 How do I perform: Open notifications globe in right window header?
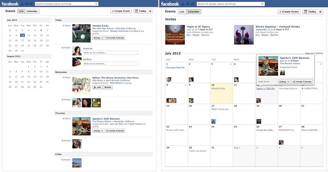coord(193,4)
